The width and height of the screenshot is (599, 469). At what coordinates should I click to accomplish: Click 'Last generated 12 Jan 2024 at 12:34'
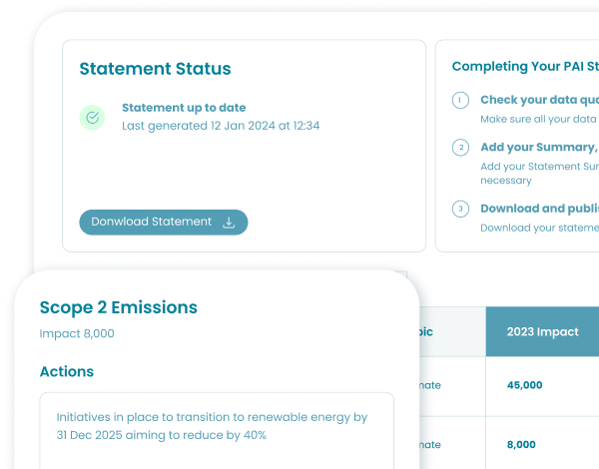(x=221, y=126)
